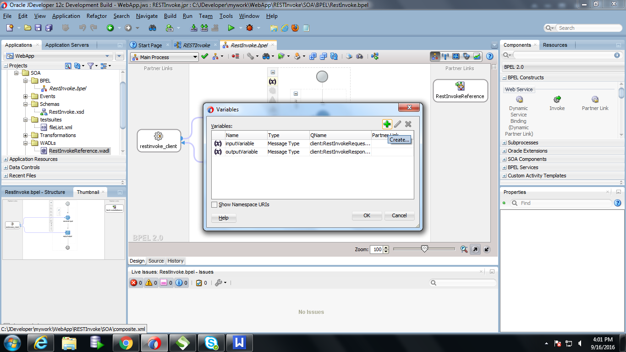626x352 pixels.
Task: Open Google Chrome from the taskbar
Action: tap(126, 342)
